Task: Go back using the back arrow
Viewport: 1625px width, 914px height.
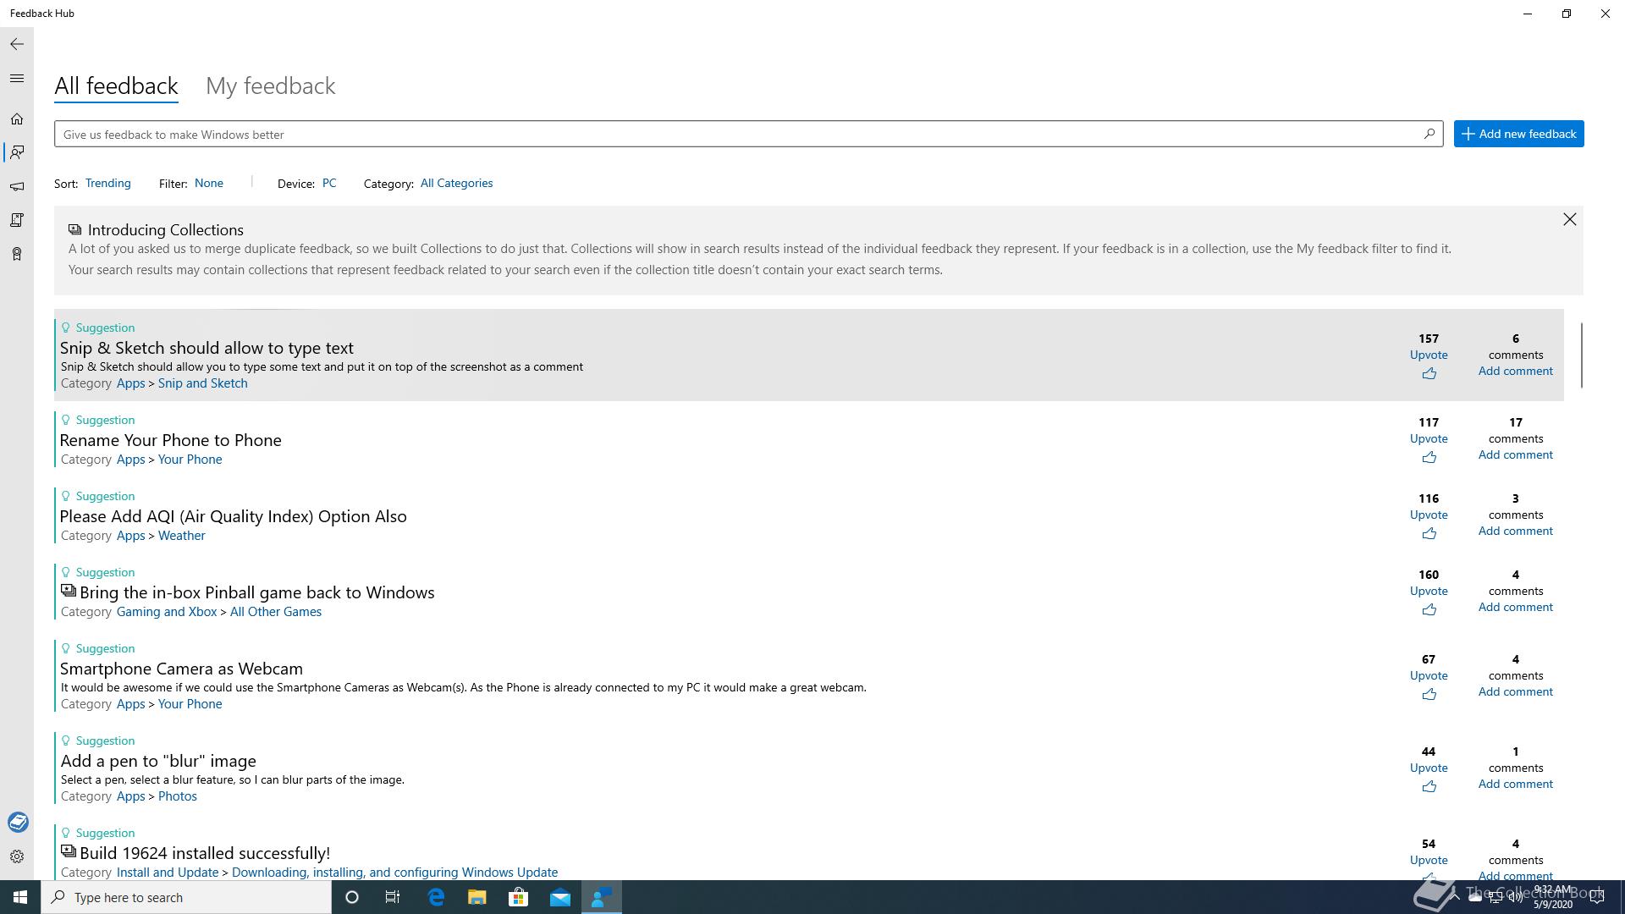Action: pos(17,44)
